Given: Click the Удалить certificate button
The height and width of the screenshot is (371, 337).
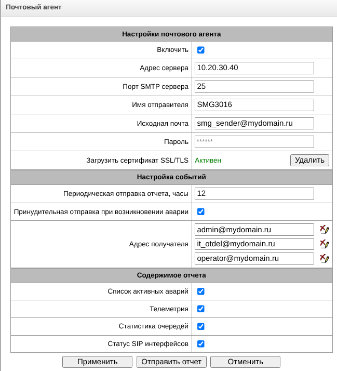Looking at the screenshot, I should tap(309, 160).
